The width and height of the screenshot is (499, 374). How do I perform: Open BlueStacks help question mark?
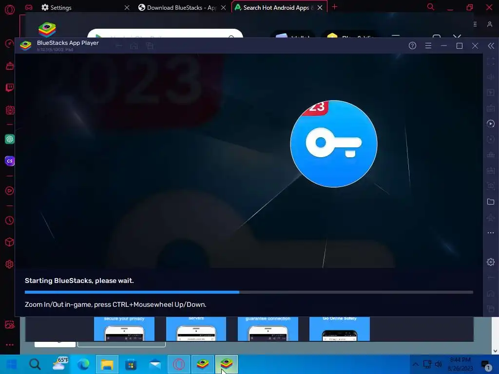coord(412,46)
